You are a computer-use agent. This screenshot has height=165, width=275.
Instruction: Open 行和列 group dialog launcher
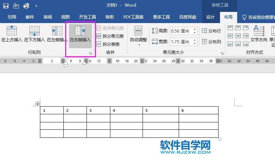click(x=90, y=53)
